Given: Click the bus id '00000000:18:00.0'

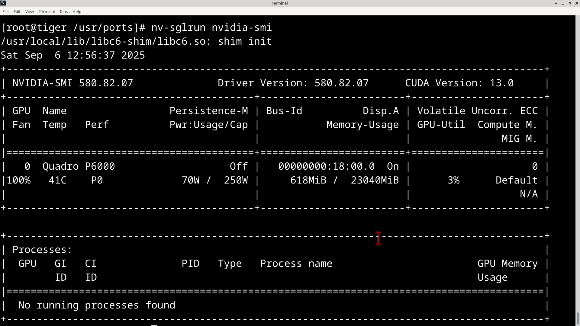Looking at the screenshot, I should (326, 166).
